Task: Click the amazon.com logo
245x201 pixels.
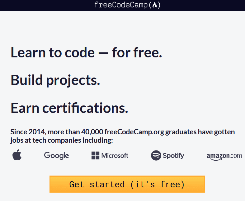Action: 224,156
